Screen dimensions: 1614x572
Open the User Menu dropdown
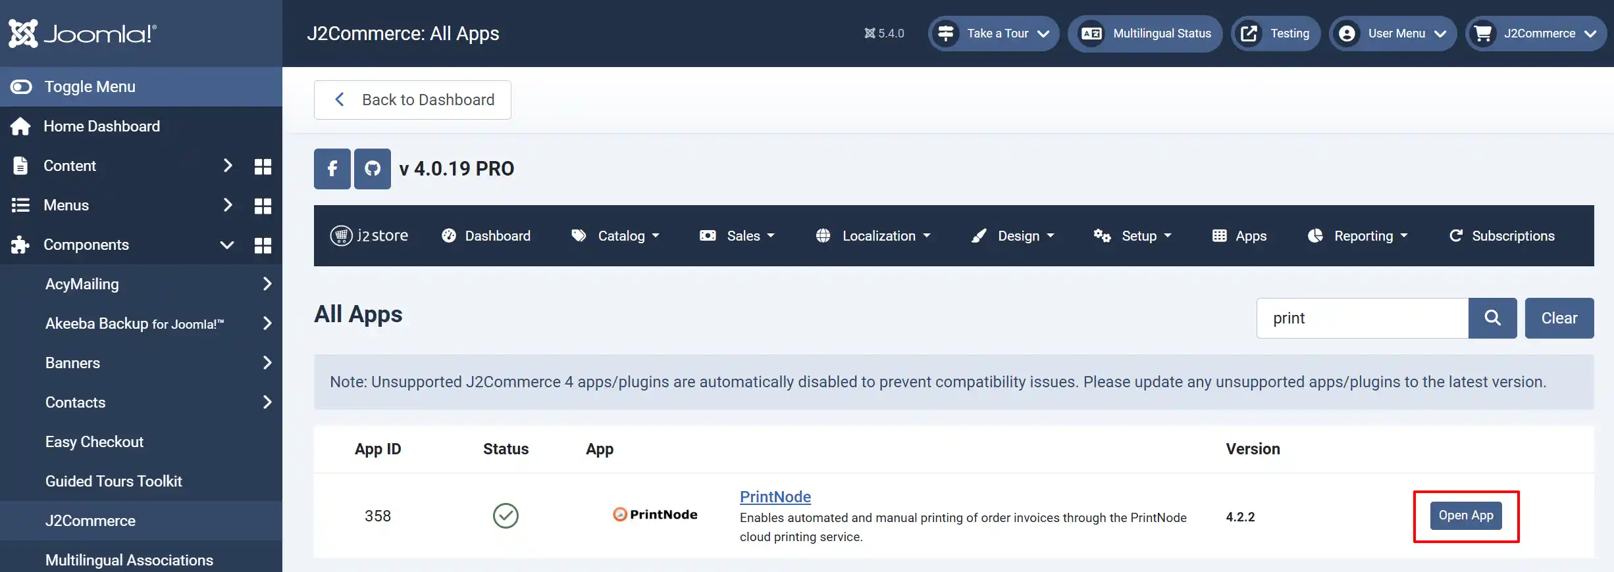click(1393, 34)
